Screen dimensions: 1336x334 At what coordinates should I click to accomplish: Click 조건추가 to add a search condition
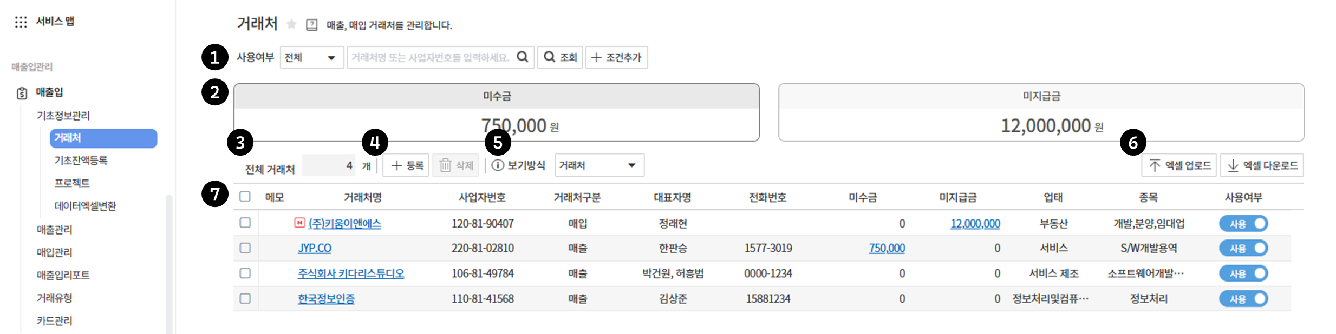pyautogui.click(x=616, y=57)
